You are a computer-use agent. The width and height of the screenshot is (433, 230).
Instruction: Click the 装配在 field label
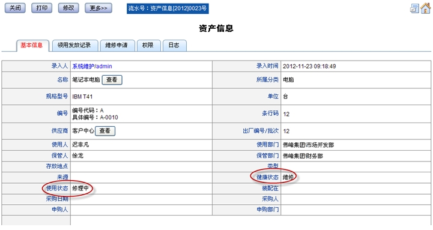pos(270,189)
